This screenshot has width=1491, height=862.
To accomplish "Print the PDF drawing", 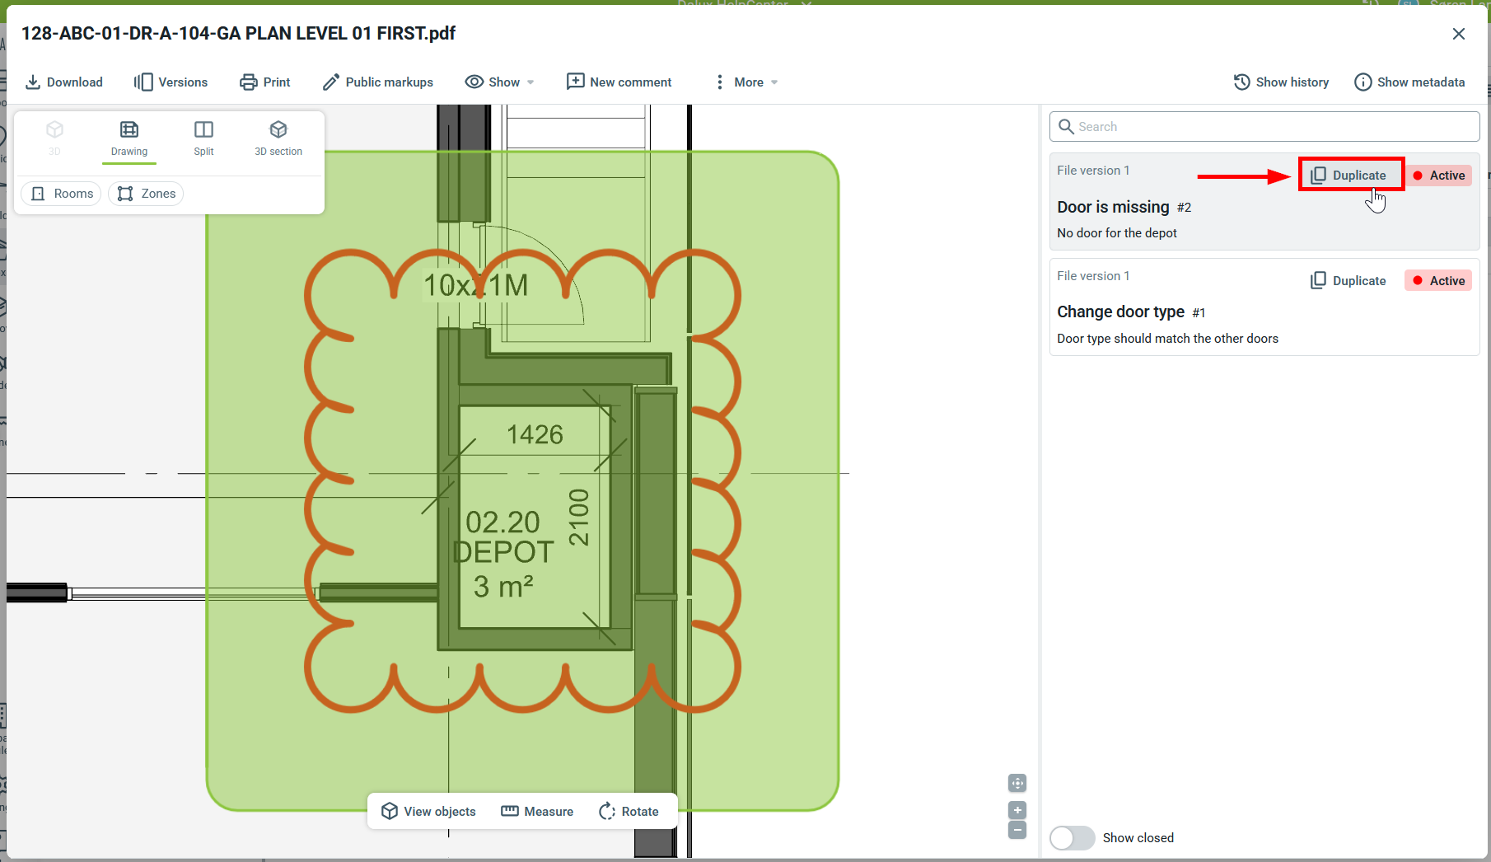I will point(264,82).
